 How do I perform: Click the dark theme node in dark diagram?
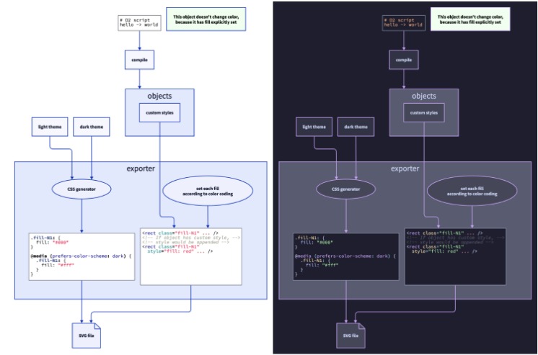tap(356, 127)
